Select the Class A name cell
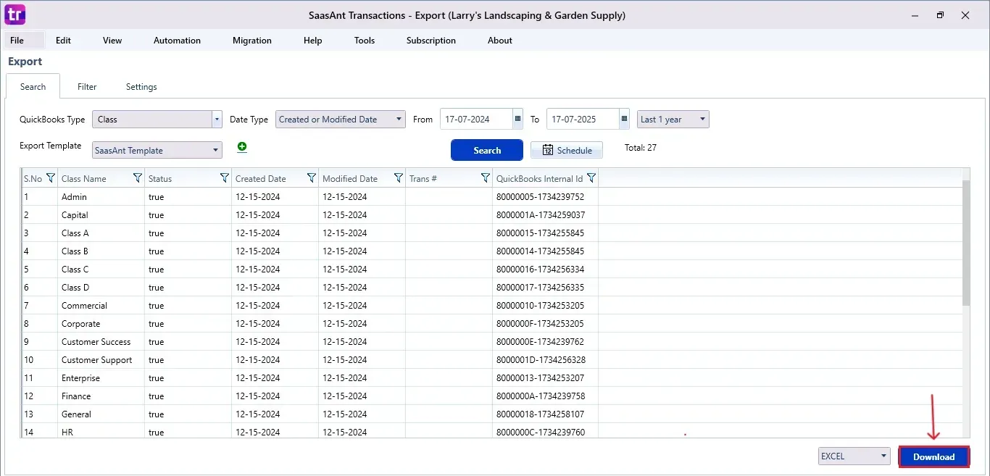 [x=101, y=233]
